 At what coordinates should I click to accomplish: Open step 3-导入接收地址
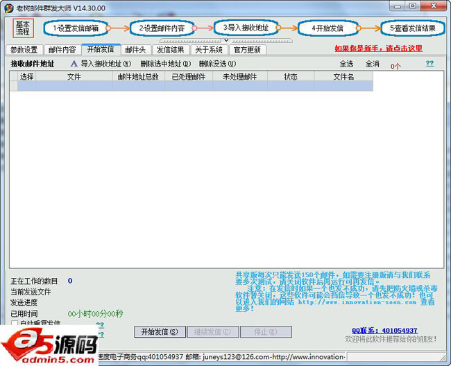(246, 28)
